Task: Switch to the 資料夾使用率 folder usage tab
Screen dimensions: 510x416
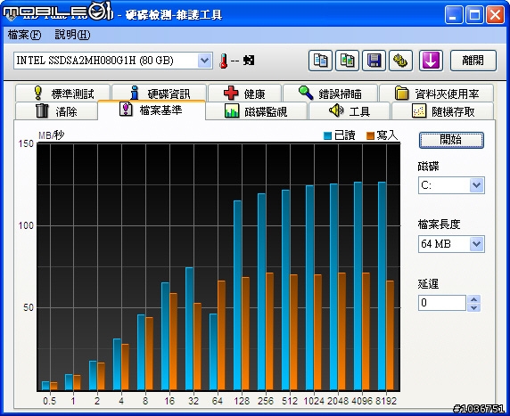Action: coord(437,94)
